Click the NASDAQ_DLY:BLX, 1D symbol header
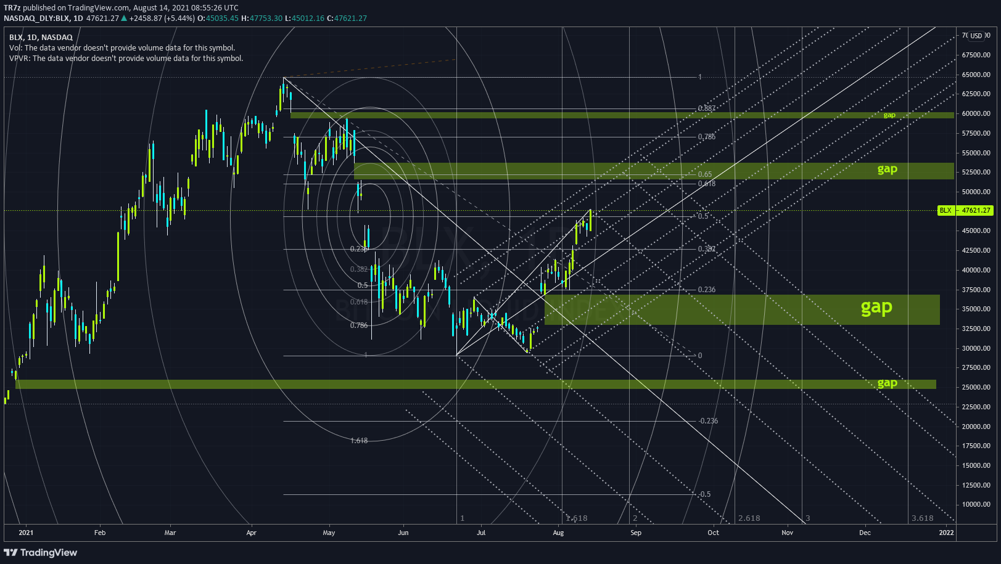1001x564 pixels. 43,18
